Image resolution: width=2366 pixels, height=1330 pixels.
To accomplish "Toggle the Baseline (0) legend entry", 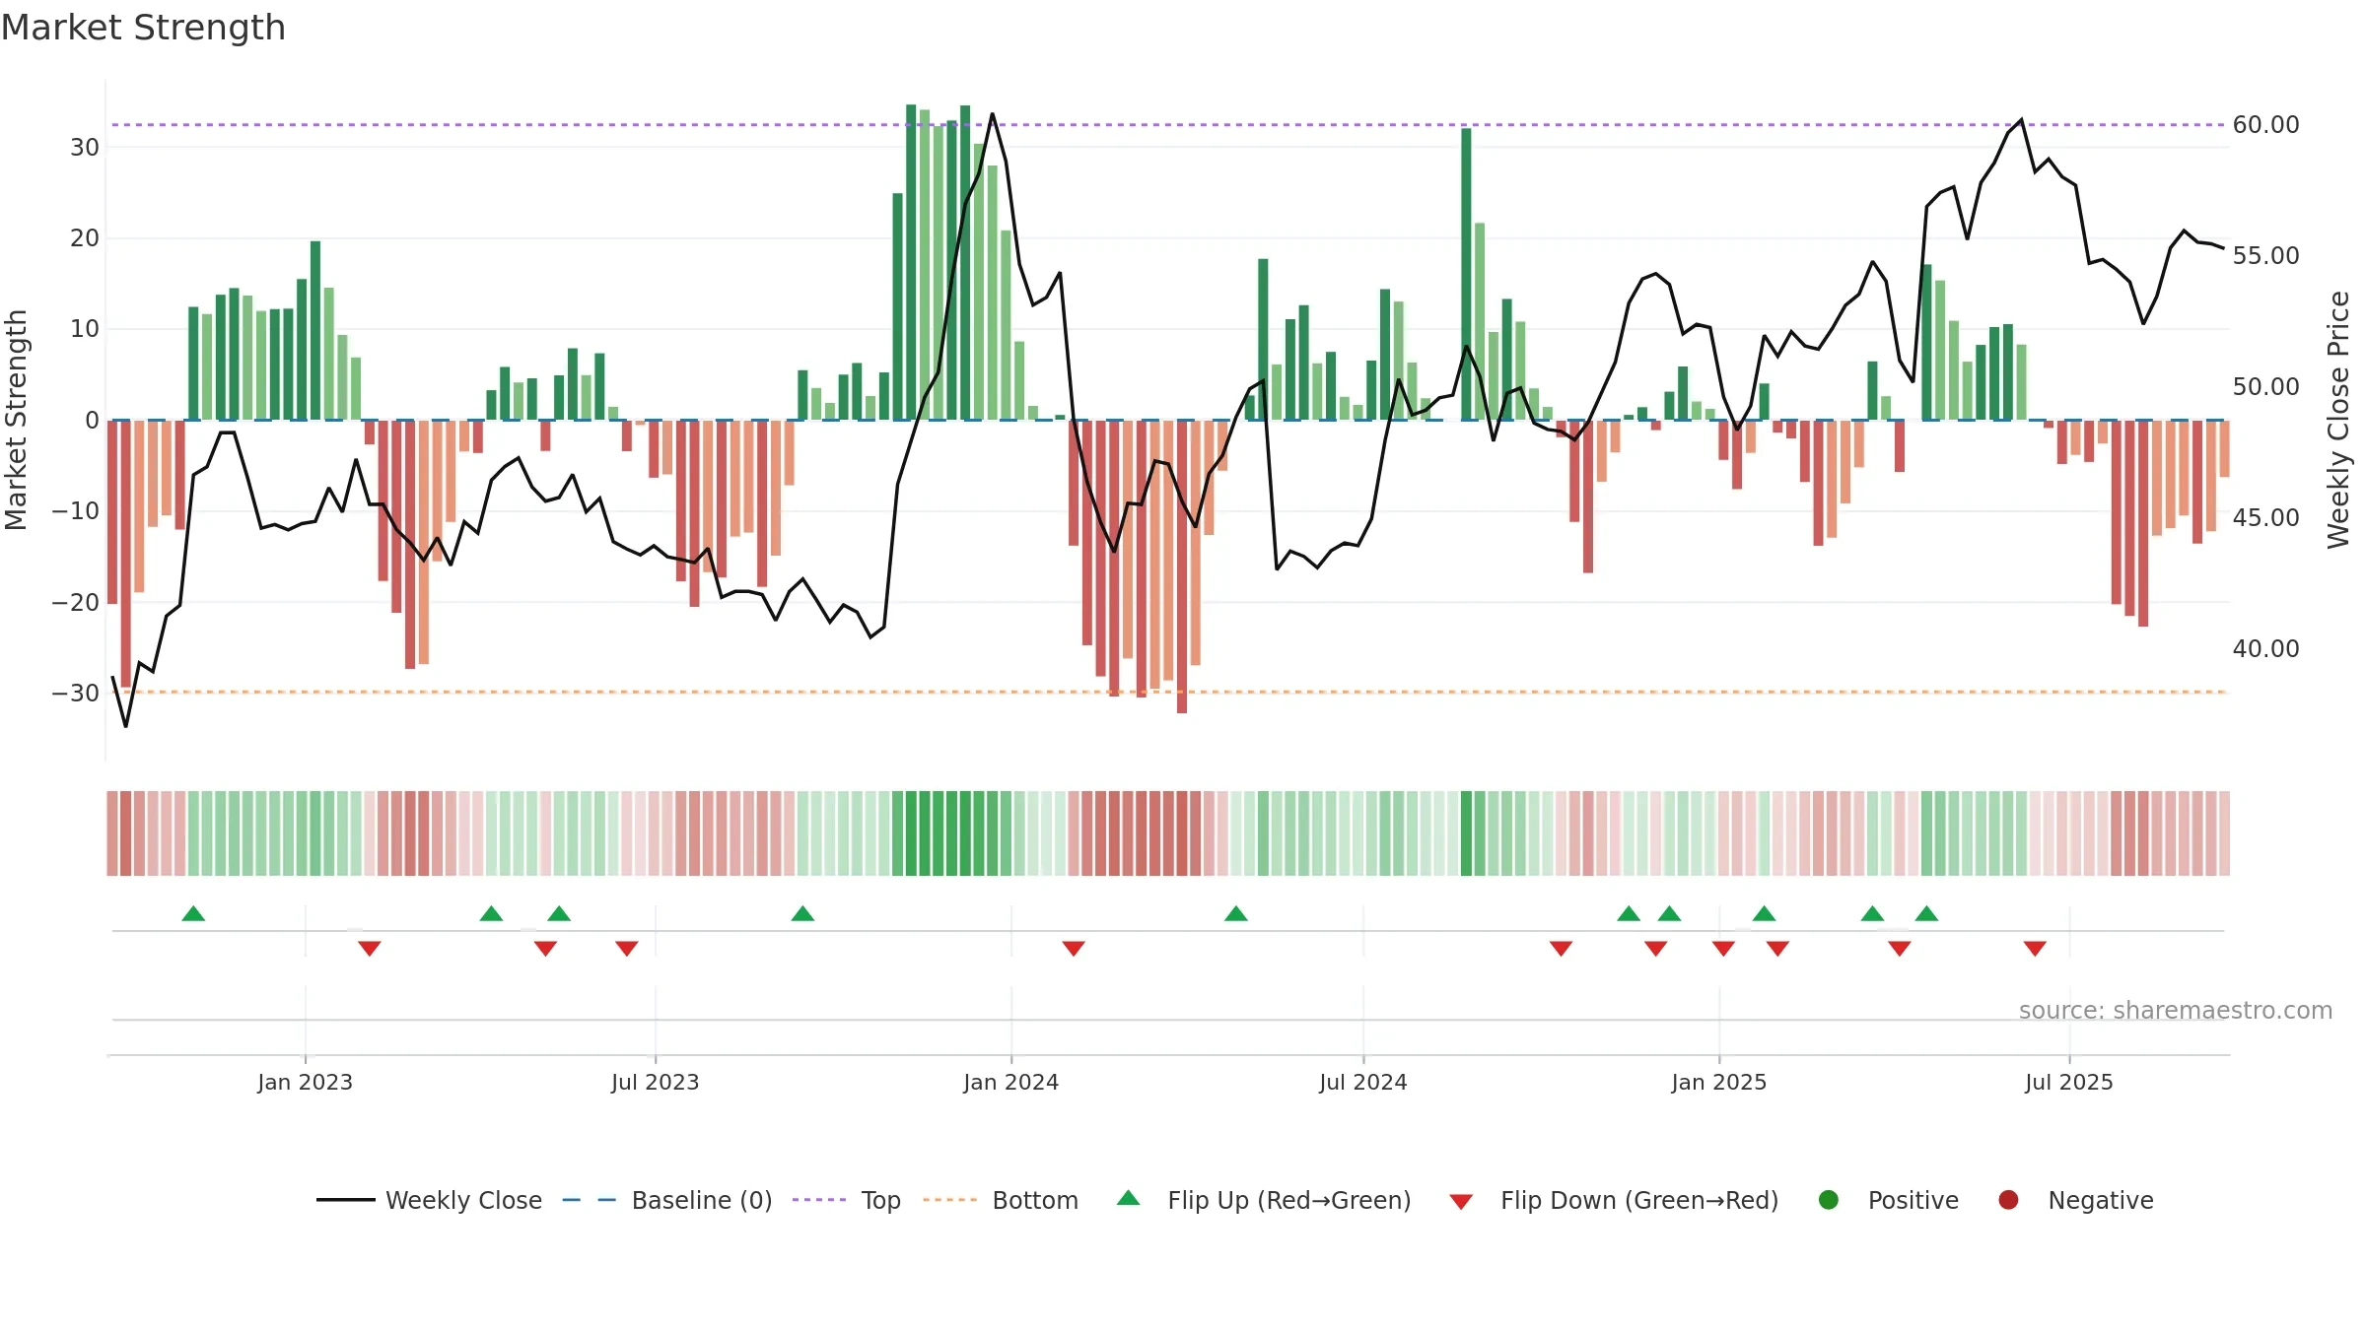I will click(x=667, y=1200).
